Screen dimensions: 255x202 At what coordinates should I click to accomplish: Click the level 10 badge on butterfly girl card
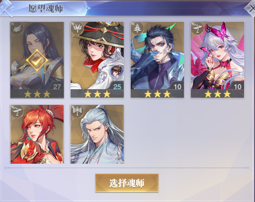pos(238,87)
